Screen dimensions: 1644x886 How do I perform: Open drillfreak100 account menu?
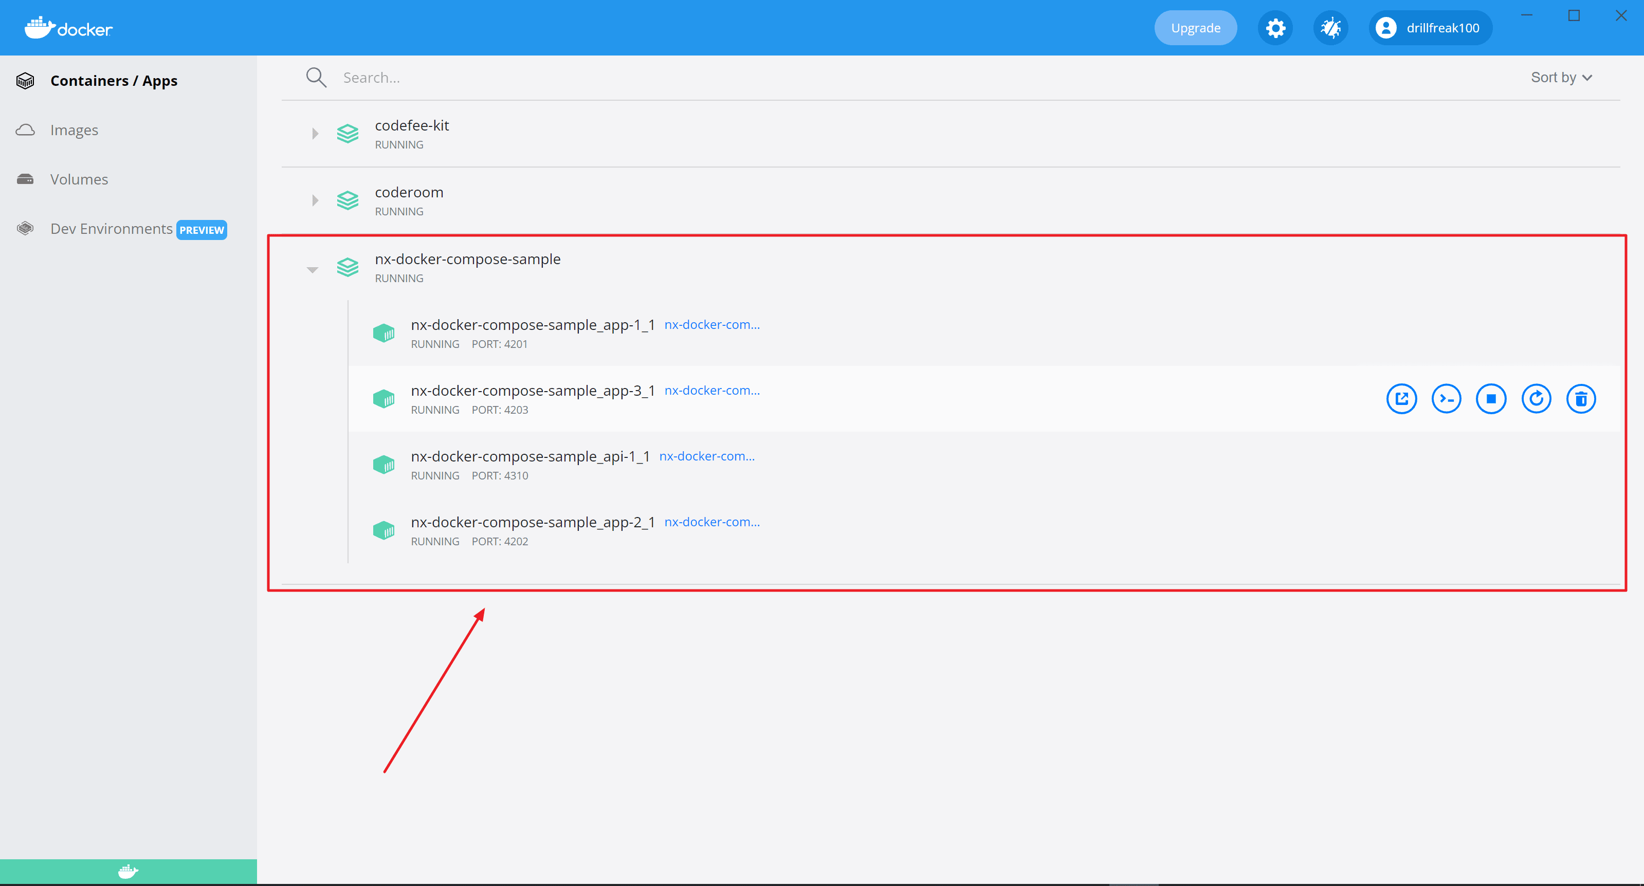point(1430,28)
